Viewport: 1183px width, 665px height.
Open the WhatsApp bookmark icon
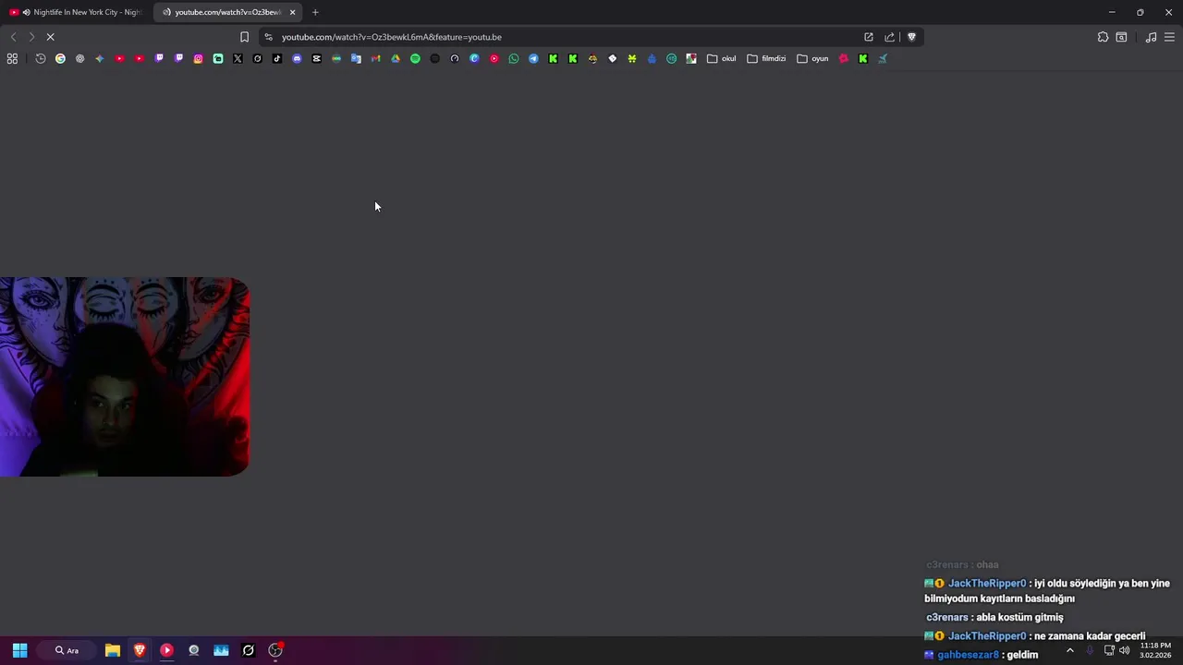514,58
